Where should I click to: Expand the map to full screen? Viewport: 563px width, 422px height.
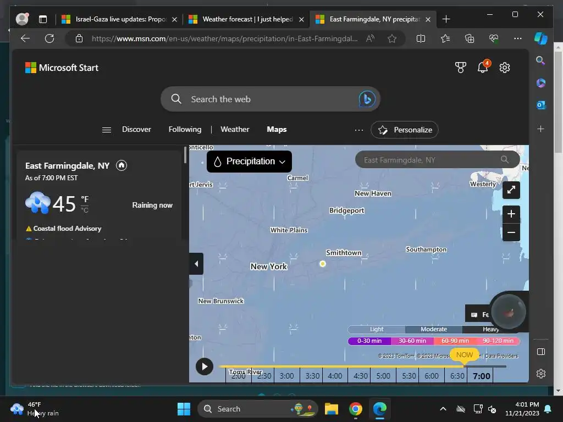[x=511, y=190]
